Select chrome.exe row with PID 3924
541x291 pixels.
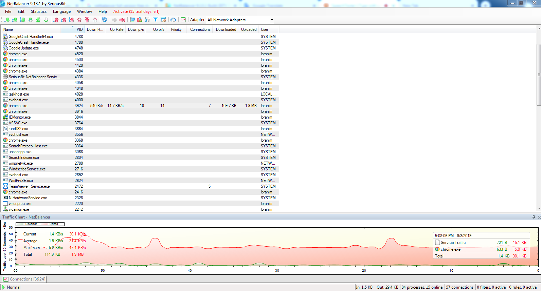pos(140,106)
